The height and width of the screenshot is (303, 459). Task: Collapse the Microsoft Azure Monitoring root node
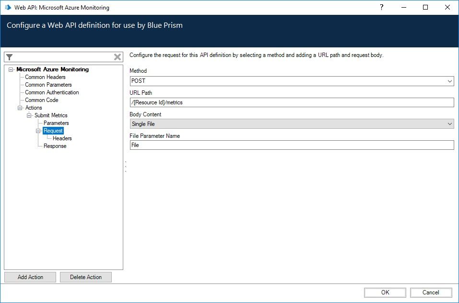[x=11, y=69]
